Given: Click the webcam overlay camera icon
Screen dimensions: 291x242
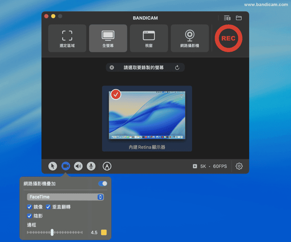Looking at the screenshot, I should pos(66,166).
